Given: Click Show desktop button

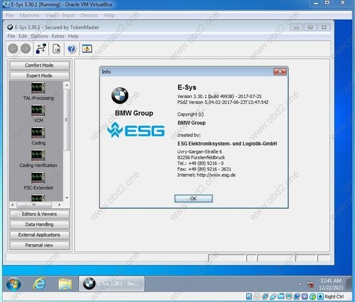Looking at the screenshot, I should [x=349, y=284].
